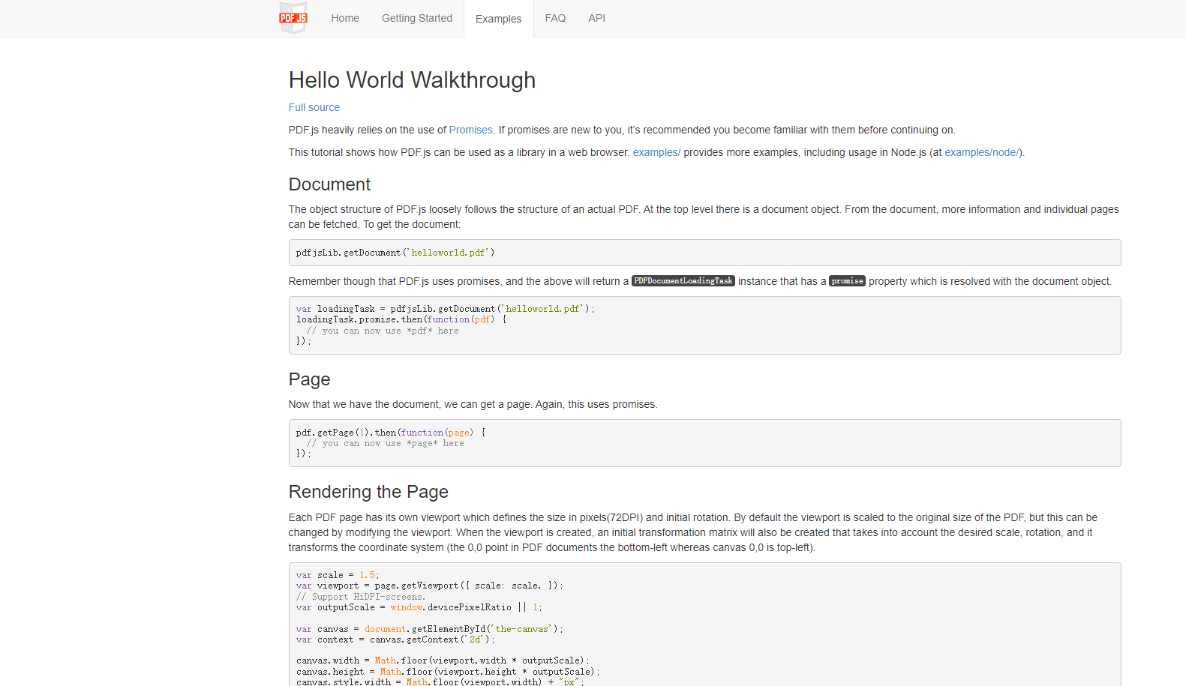
Task: Click the canvas.height code line
Action: [x=448, y=672]
